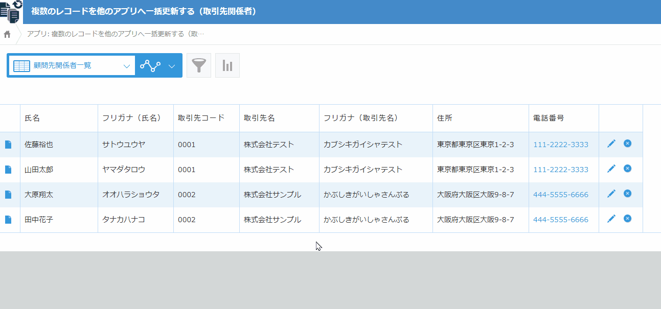Click the app breadcrumb link
Screen dimensions: 661x309
click(116, 34)
